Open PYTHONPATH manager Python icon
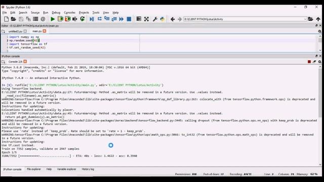The image size is (324, 182). pyautogui.click(x=162, y=19)
